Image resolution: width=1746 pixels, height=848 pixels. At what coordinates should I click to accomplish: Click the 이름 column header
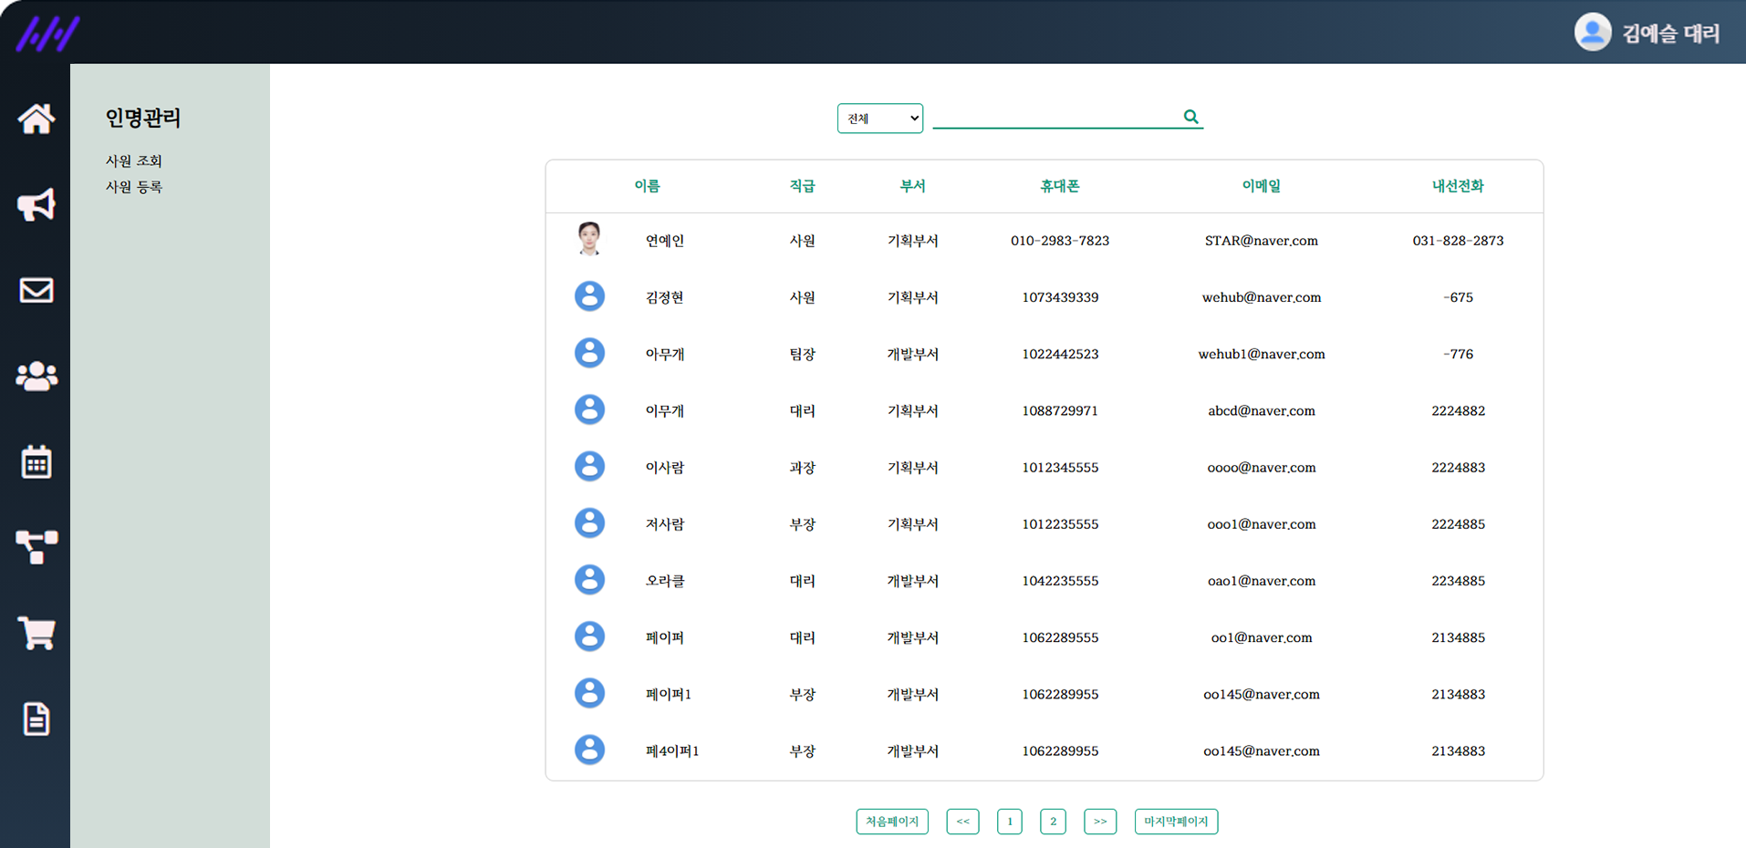coord(647,186)
